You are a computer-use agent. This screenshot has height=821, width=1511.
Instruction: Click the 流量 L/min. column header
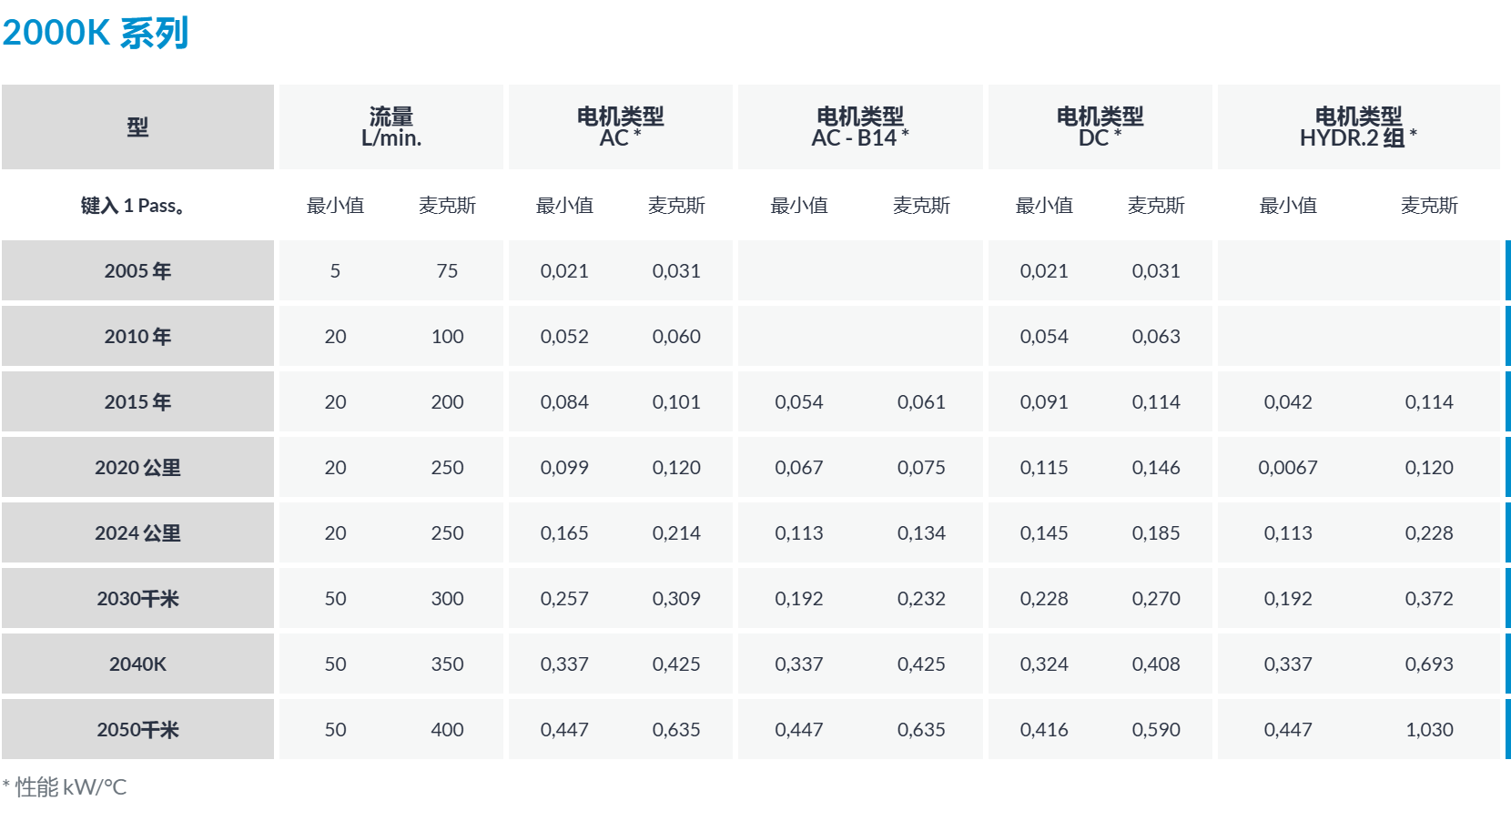tap(391, 127)
